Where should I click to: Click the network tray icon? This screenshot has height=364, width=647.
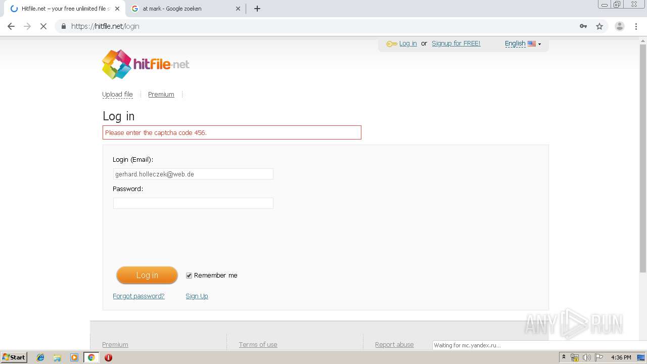(575, 357)
